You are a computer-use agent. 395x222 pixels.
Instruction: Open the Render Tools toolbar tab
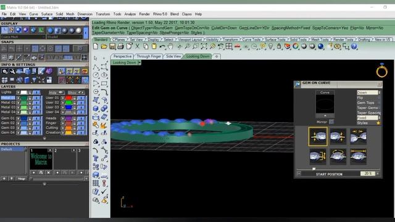pyautogui.click(x=343, y=39)
